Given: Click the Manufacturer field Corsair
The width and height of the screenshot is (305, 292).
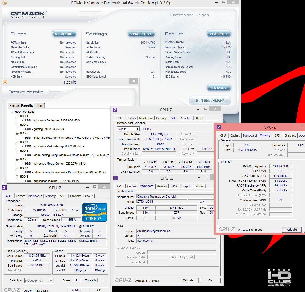Looking at the screenshot, I should [159, 144].
